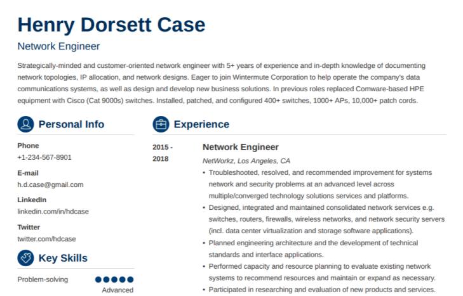The height and width of the screenshot is (296, 463).
Task: Click the Experience section heading
Action: [x=201, y=124]
